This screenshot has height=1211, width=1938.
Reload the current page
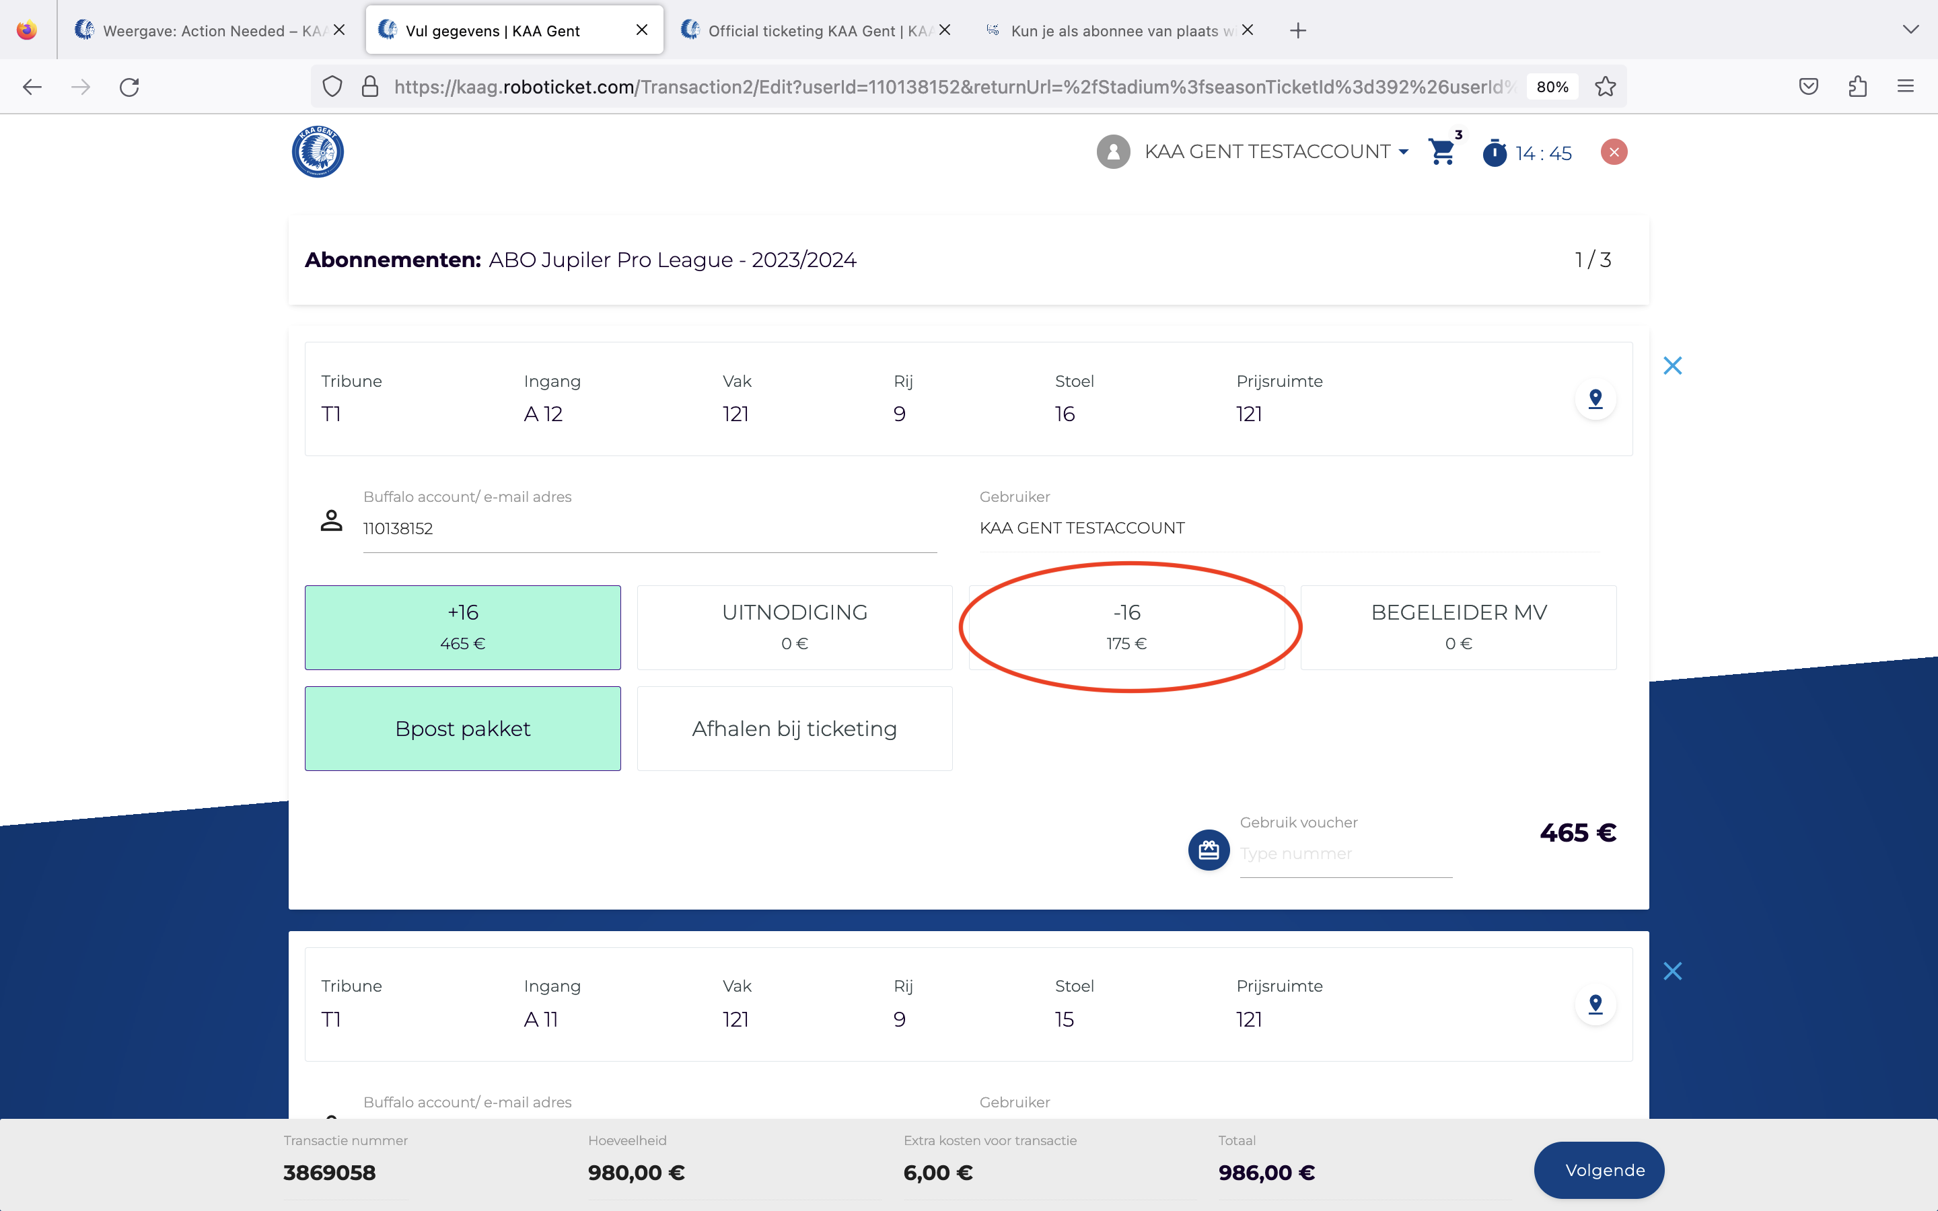click(130, 87)
